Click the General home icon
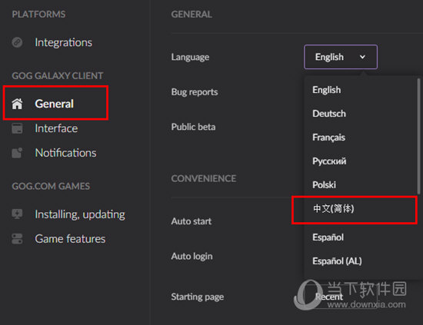This screenshot has height=325, width=423. [17, 104]
